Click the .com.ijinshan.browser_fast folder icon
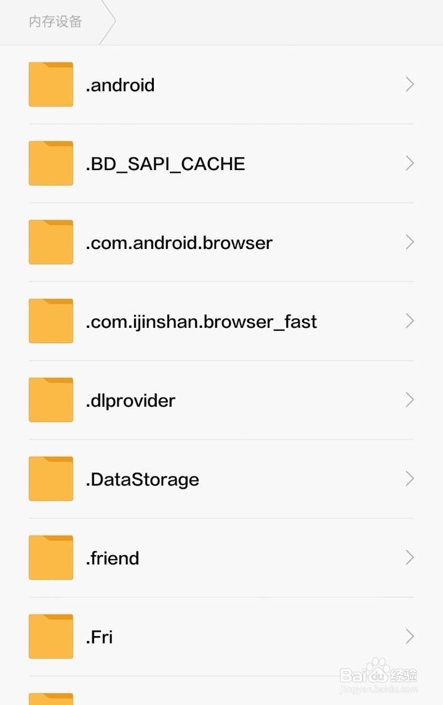 tap(51, 321)
